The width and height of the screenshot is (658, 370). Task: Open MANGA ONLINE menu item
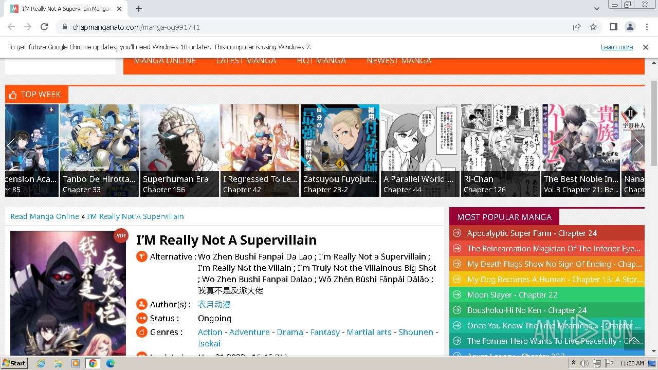point(165,61)
